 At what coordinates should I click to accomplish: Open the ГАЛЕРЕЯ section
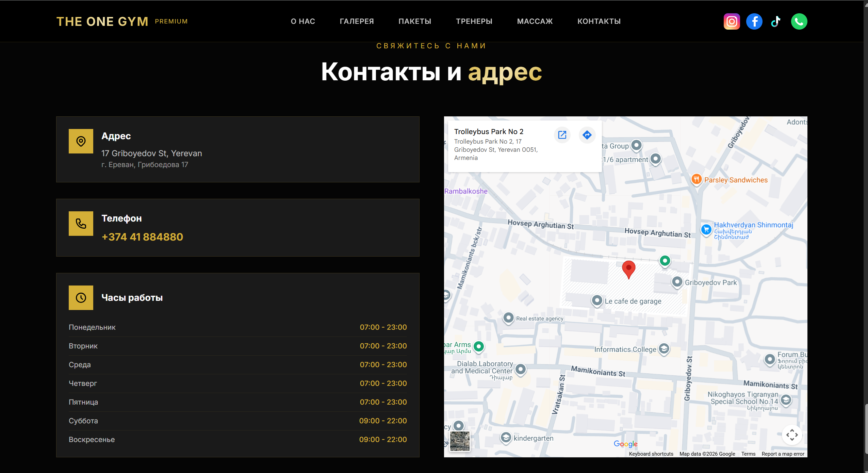pyautogui.click(x=356, y=21)
